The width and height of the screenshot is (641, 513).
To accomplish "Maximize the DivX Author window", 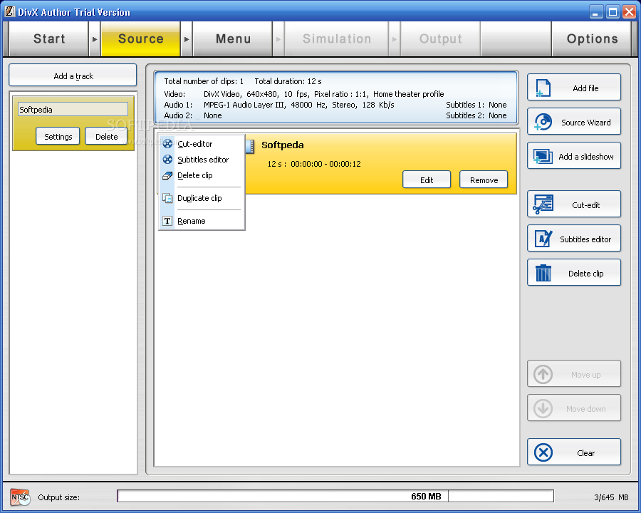I will point(613,12).
